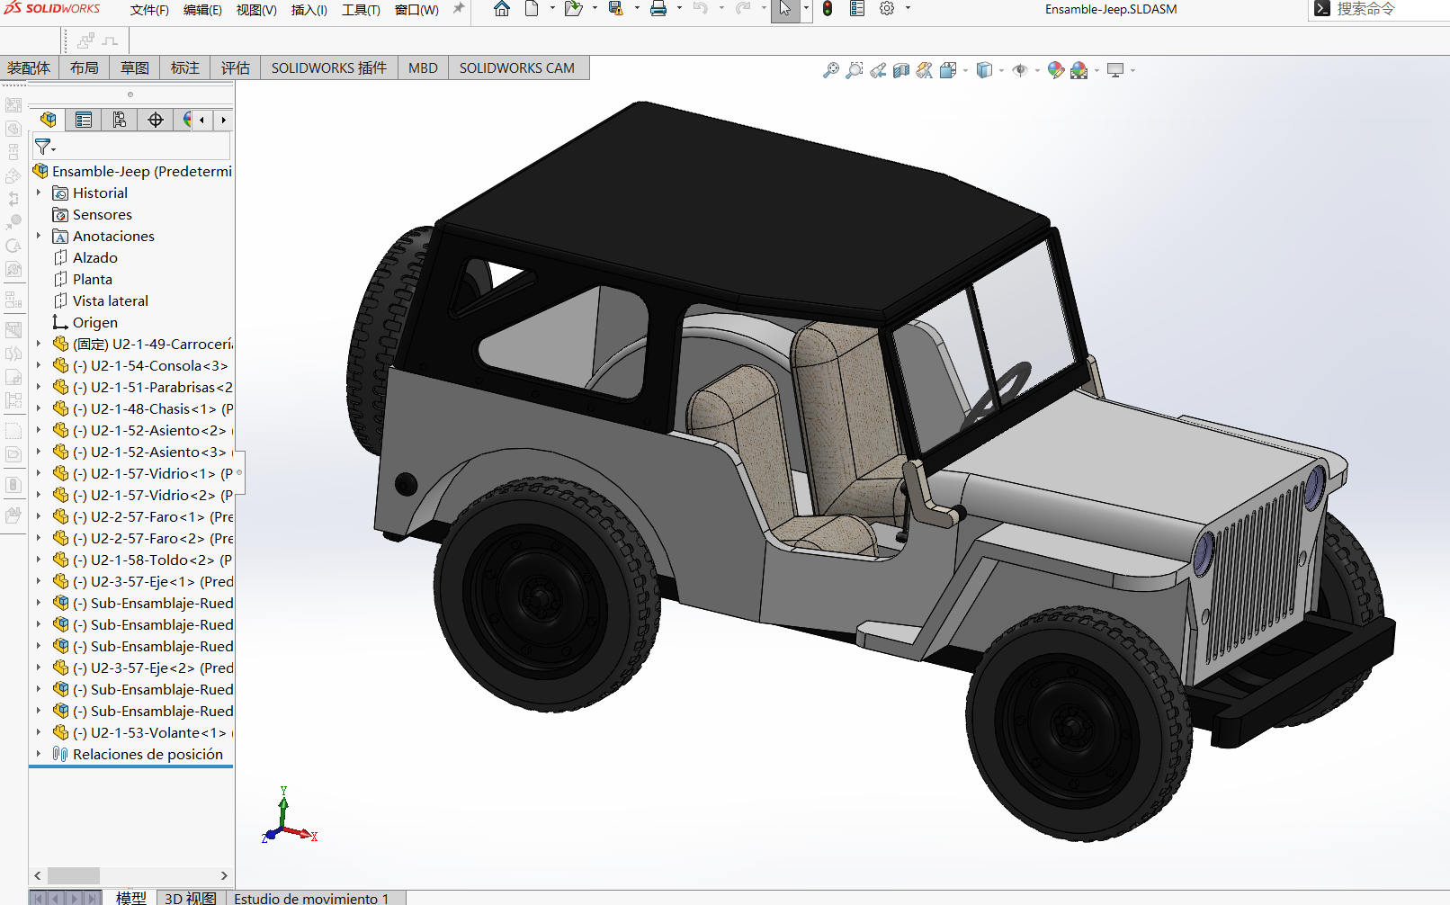Screen dimensions: 1450x905
Task: Click the Print icon in top toolbar
Action: point(658,9)
